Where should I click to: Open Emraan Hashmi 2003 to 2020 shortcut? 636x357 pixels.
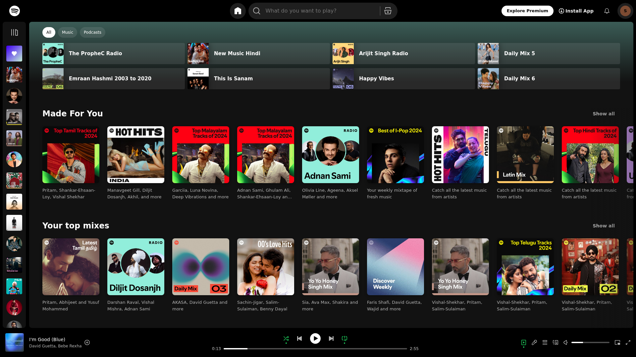pos(114,79)
